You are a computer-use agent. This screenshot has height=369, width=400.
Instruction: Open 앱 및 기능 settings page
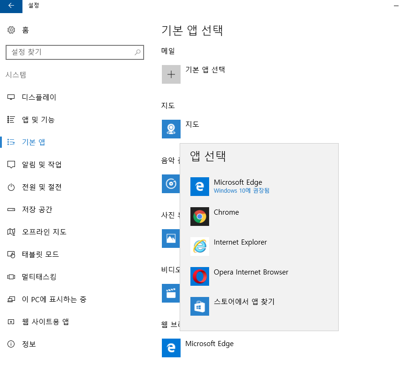[38, 120]
